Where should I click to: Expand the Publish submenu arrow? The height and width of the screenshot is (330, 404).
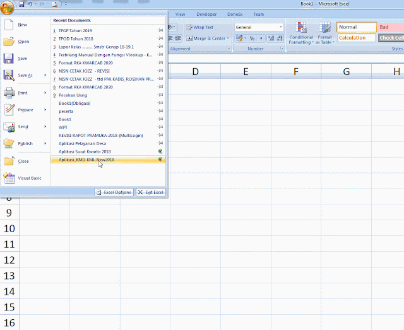point(45,143)
